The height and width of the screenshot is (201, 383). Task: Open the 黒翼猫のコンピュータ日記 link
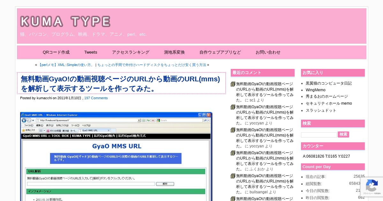click(x=329, y=83)
